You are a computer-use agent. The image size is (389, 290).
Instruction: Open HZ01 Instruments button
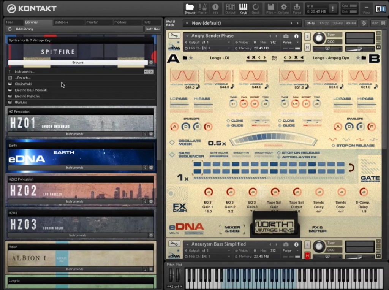coord(75,134)
